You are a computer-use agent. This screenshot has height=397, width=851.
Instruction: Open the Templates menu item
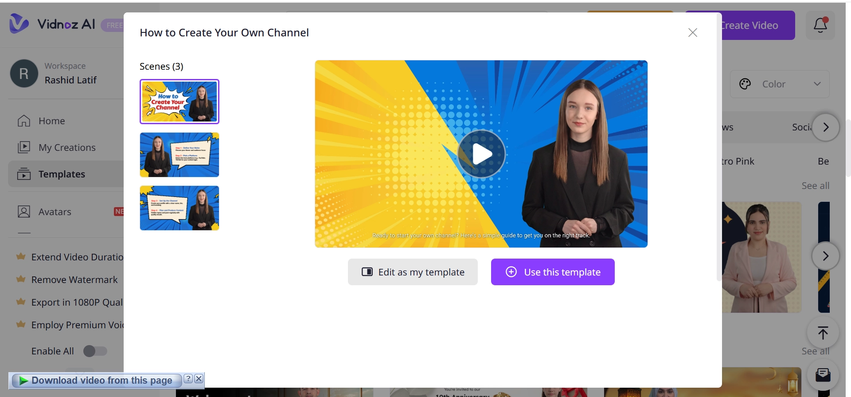point(62,174)
